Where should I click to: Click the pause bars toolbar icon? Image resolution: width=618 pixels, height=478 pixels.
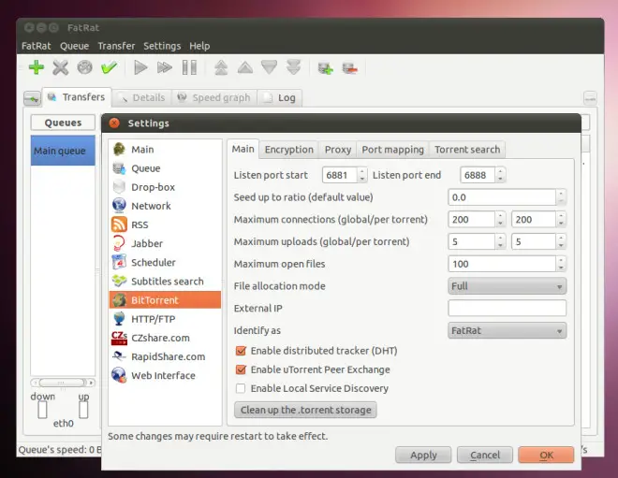coord(189,67)
